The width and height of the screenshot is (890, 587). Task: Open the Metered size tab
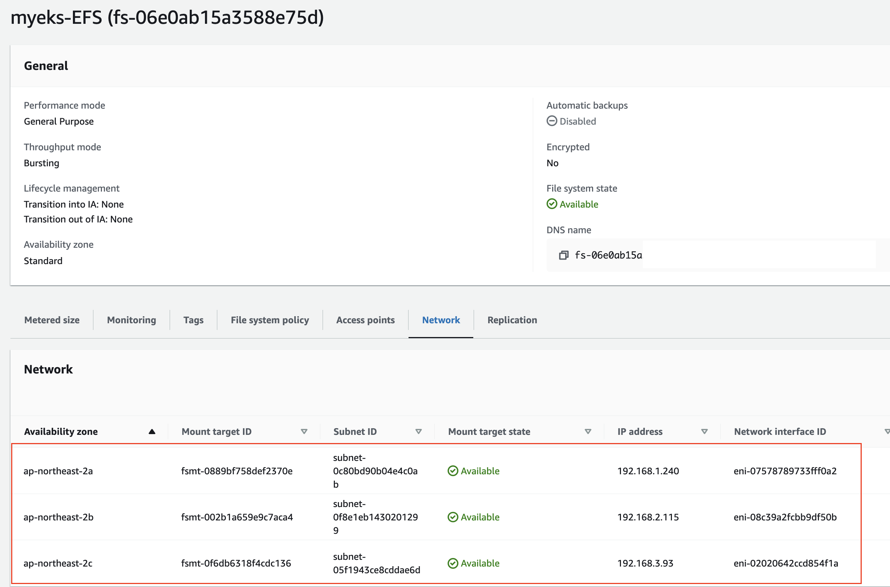[x=52, y=320]
